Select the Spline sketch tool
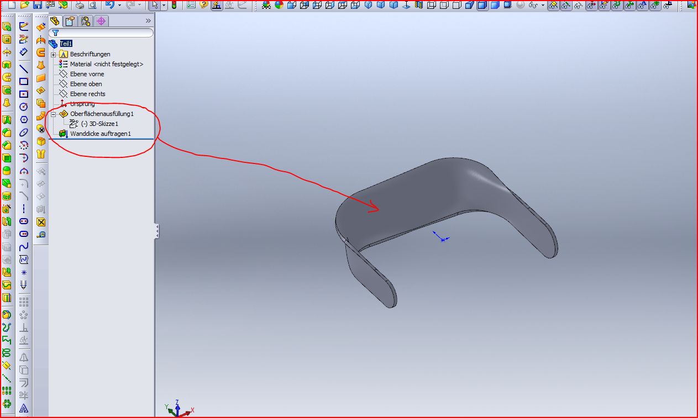698x418 pixels. point(24,247)
